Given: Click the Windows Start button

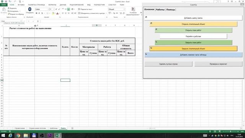Looking at the screenshot, I should 3,135.
